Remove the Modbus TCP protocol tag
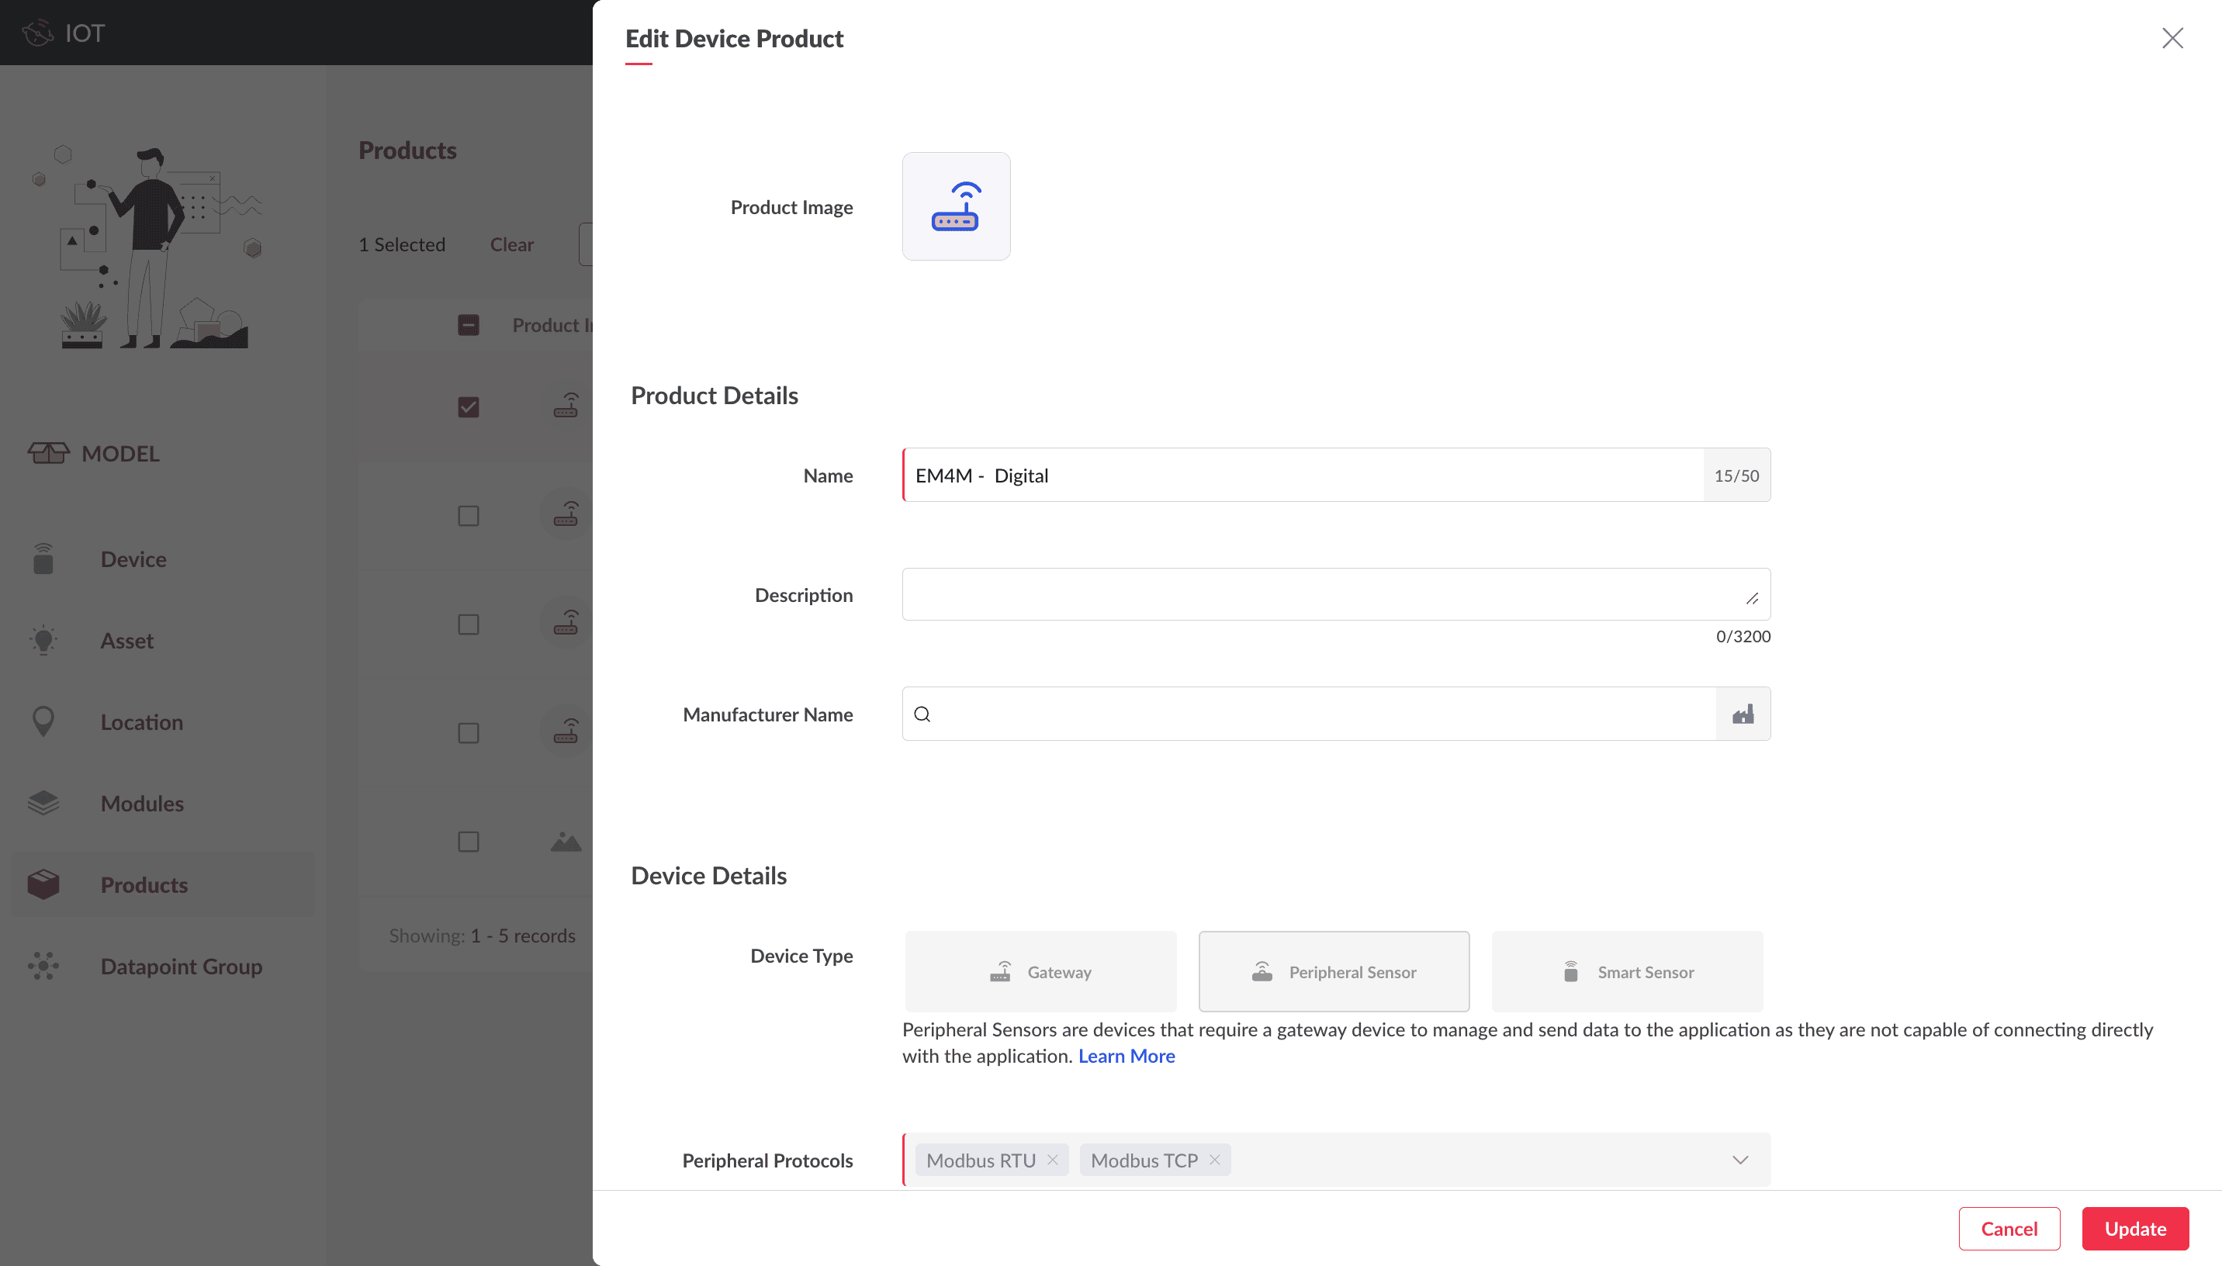 click(1214, 1160)
